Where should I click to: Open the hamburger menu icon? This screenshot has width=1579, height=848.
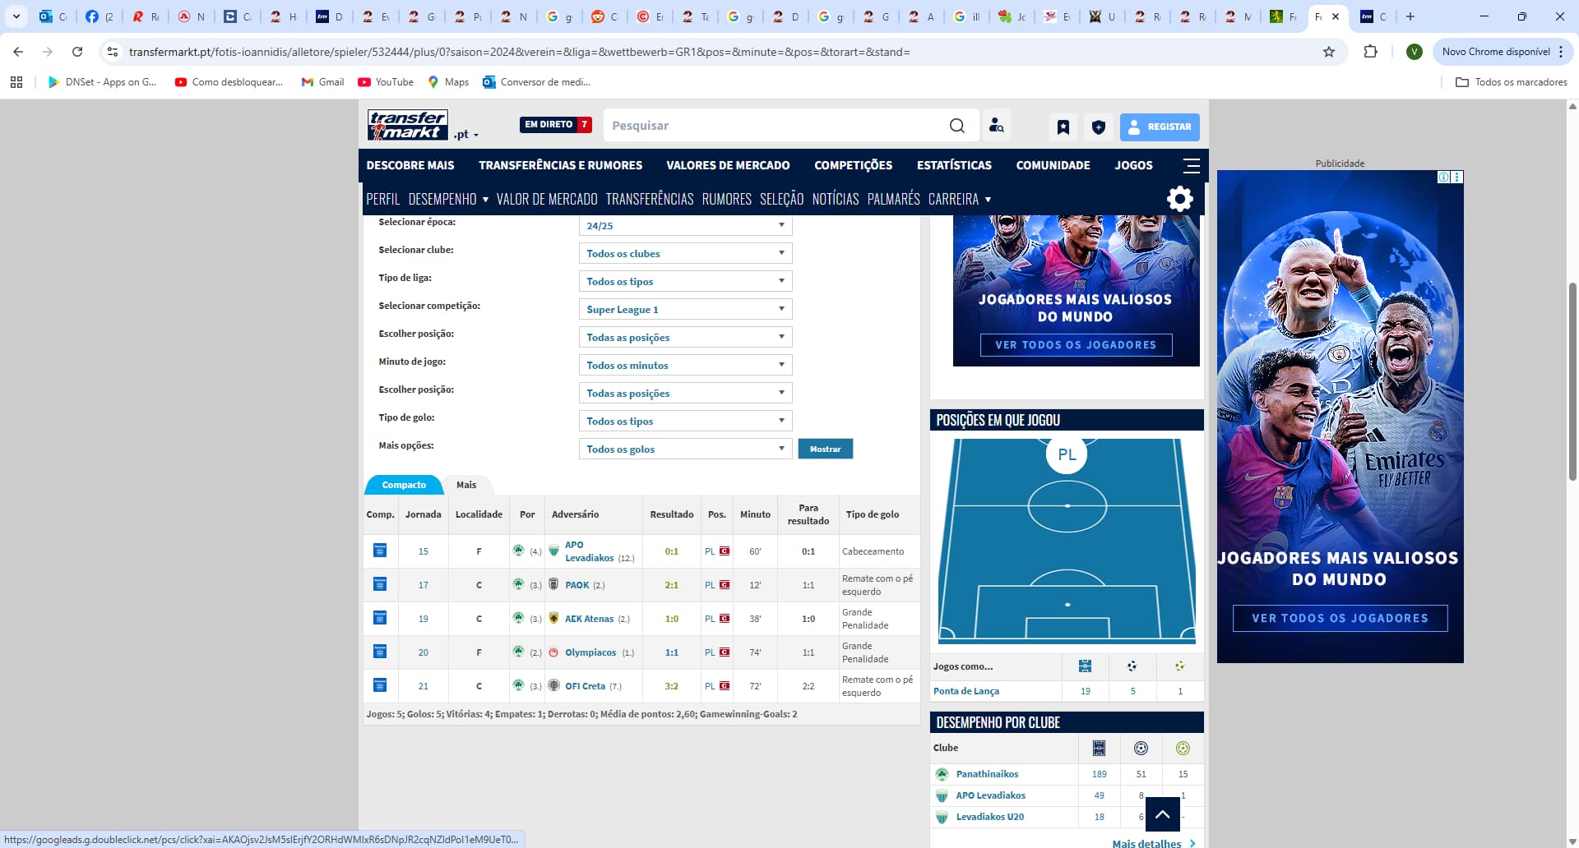click(1191, 165)
